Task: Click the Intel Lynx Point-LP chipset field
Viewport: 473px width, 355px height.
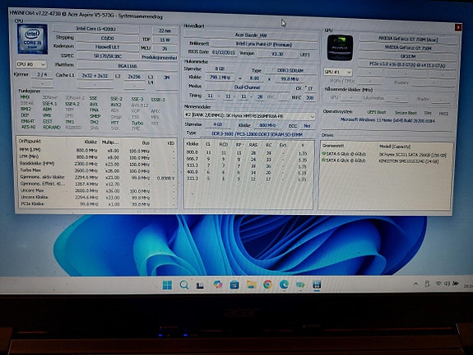Action: 264,44
